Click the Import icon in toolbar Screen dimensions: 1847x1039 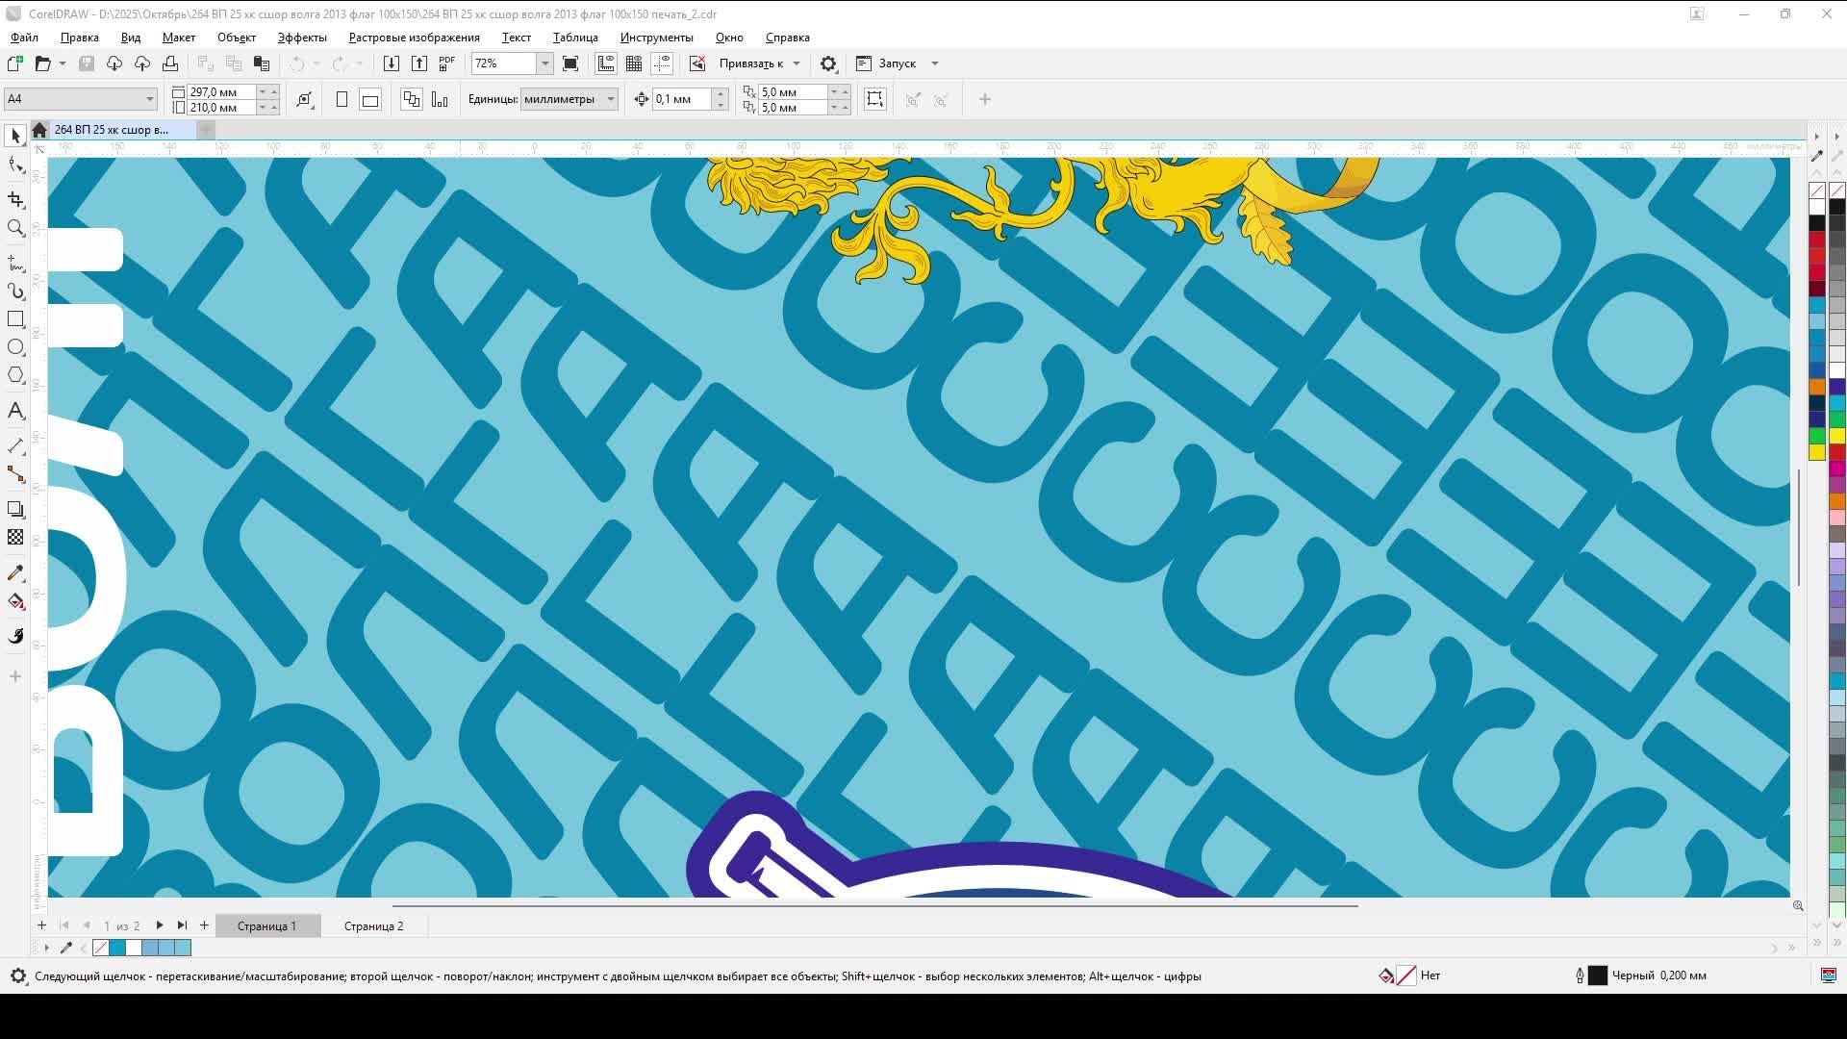tap(391, 63)
